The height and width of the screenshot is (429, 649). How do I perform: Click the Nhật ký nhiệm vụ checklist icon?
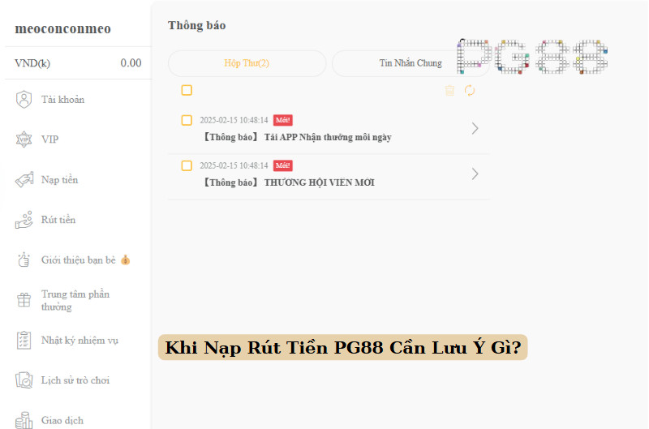(24, 340)
